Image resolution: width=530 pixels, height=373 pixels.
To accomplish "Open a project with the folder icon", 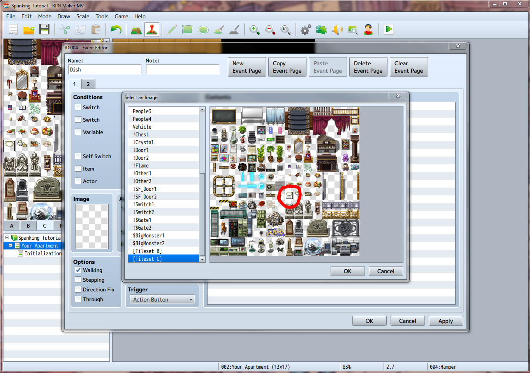I will [29, 30].
